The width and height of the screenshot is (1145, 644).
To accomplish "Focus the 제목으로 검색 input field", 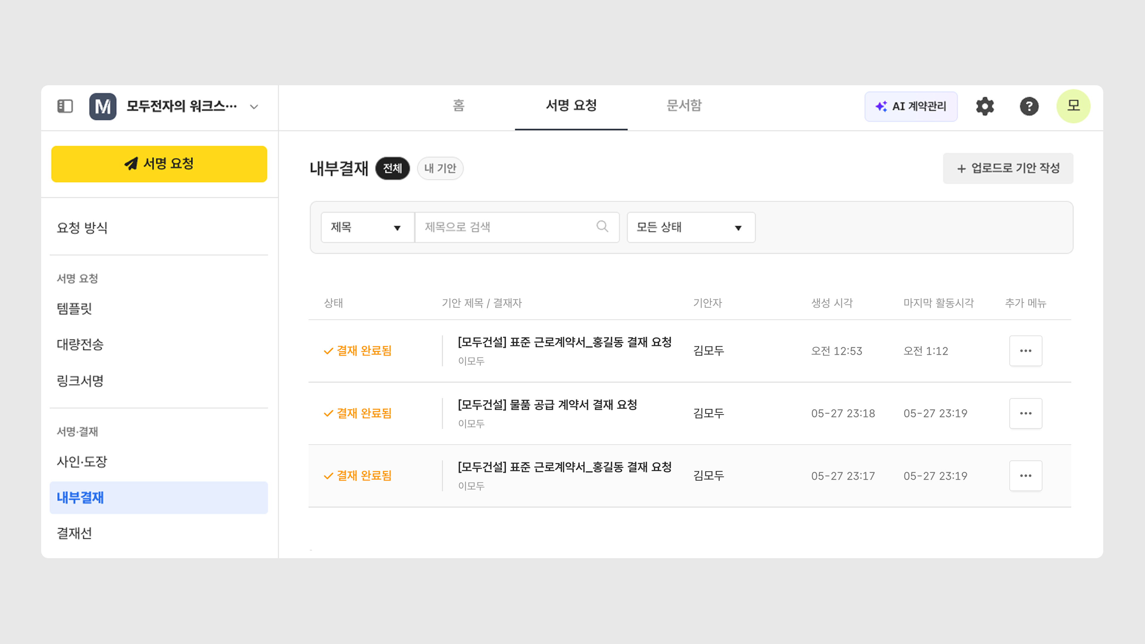I will (x=507, y=227).
